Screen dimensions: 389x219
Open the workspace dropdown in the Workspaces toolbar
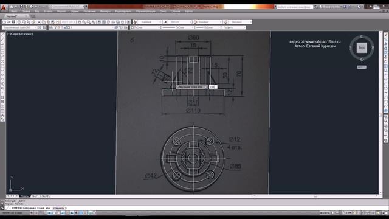point(19,27)
